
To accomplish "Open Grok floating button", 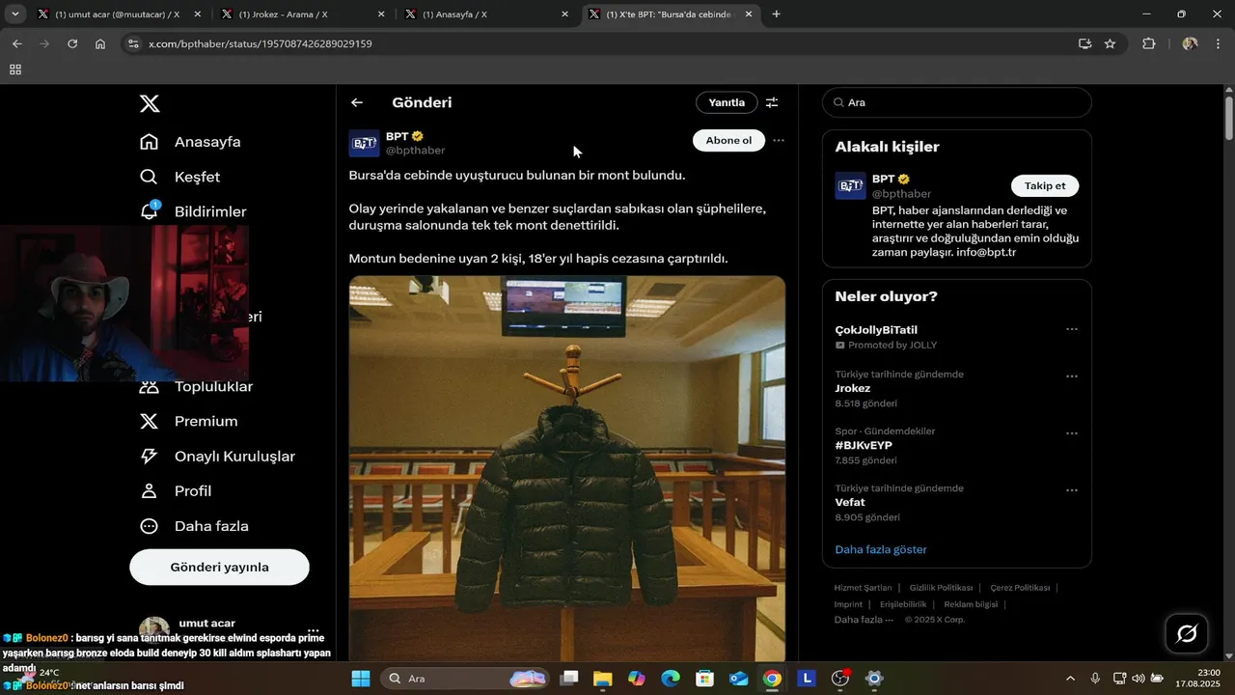I will click(x=1188, y=634).
